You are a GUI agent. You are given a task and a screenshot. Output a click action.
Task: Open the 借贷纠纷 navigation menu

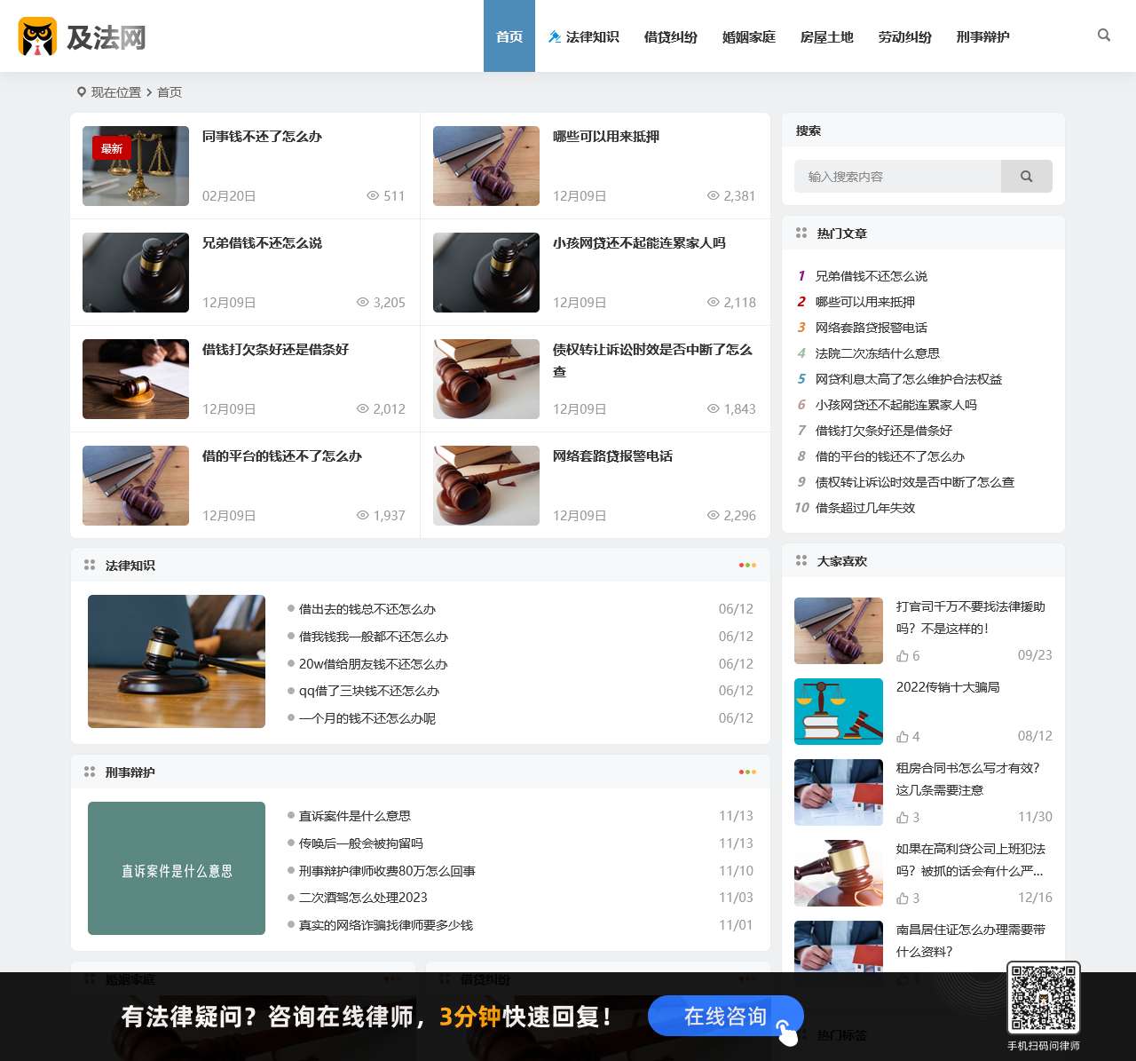point(671,36)
